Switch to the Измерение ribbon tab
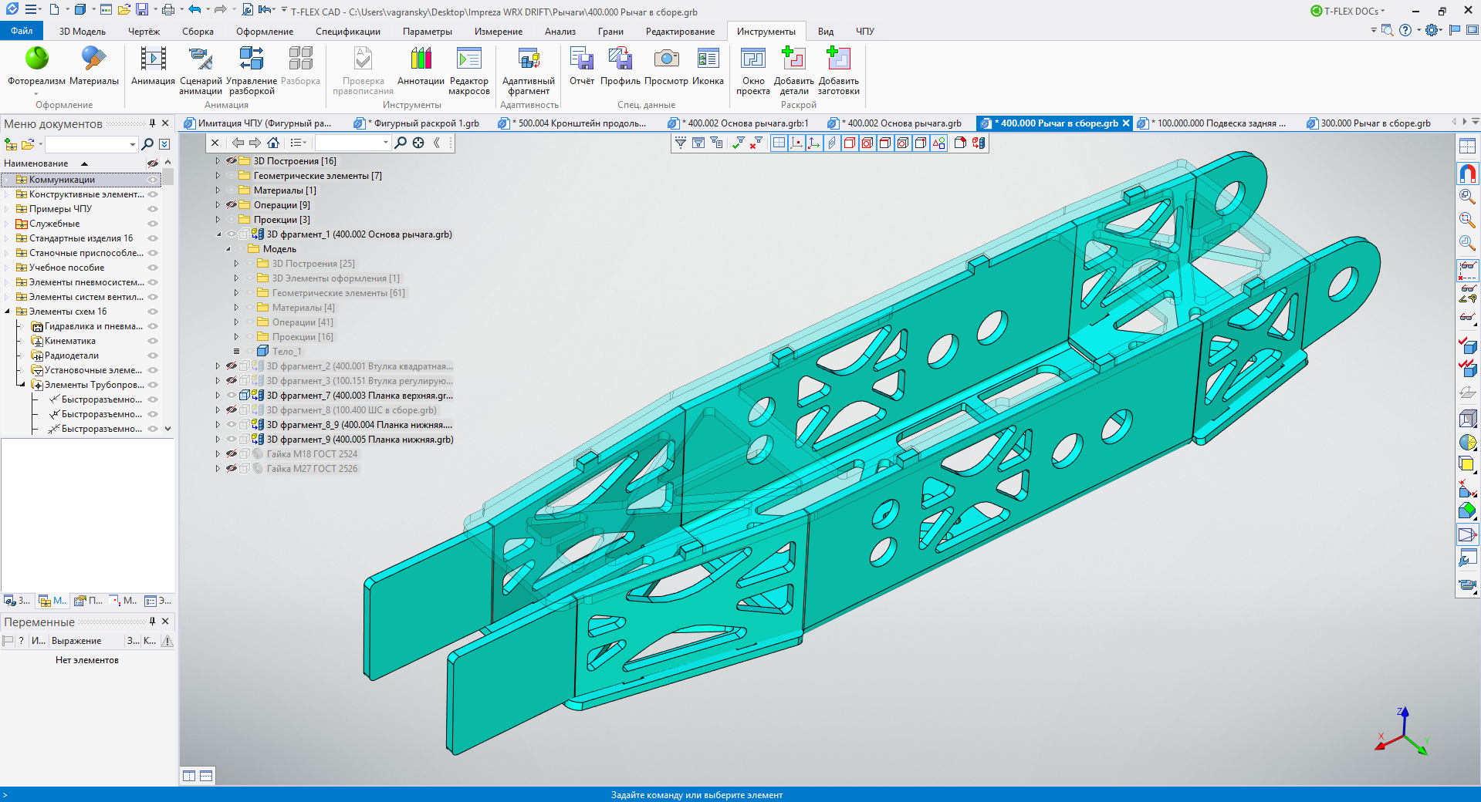 tap(499, 32)
